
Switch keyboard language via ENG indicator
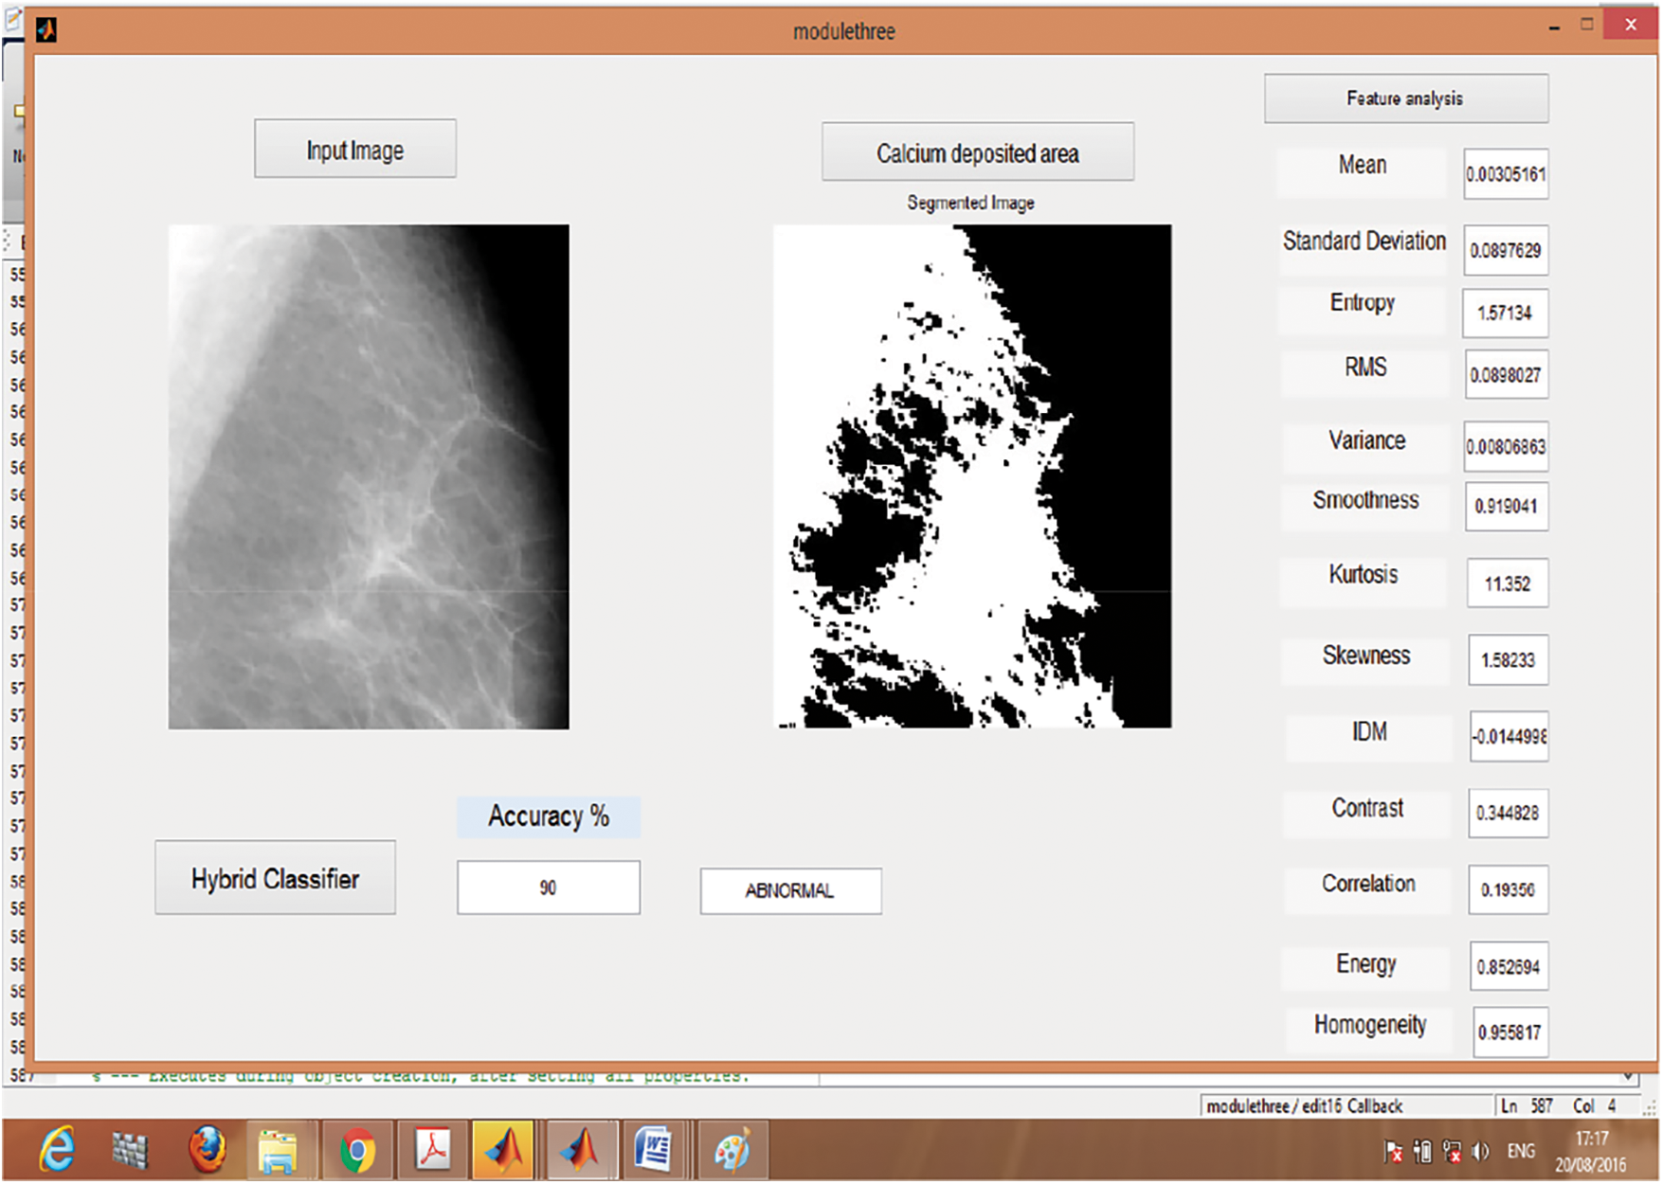pos(1521,1152)
